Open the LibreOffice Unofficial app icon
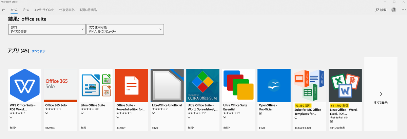Viewport: 407px width, 139px height. click(167, 85)
